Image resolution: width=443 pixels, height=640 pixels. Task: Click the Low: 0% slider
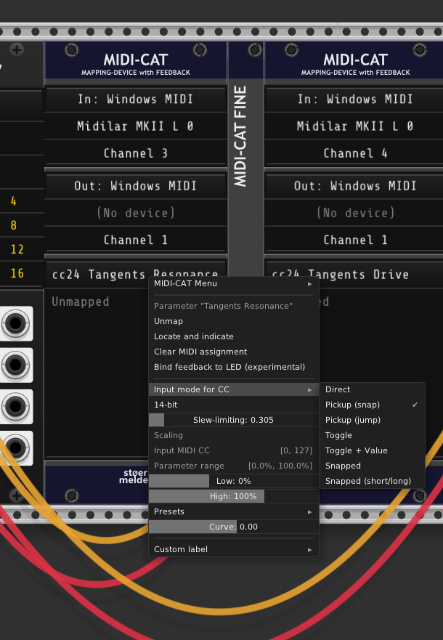[233, 481]
